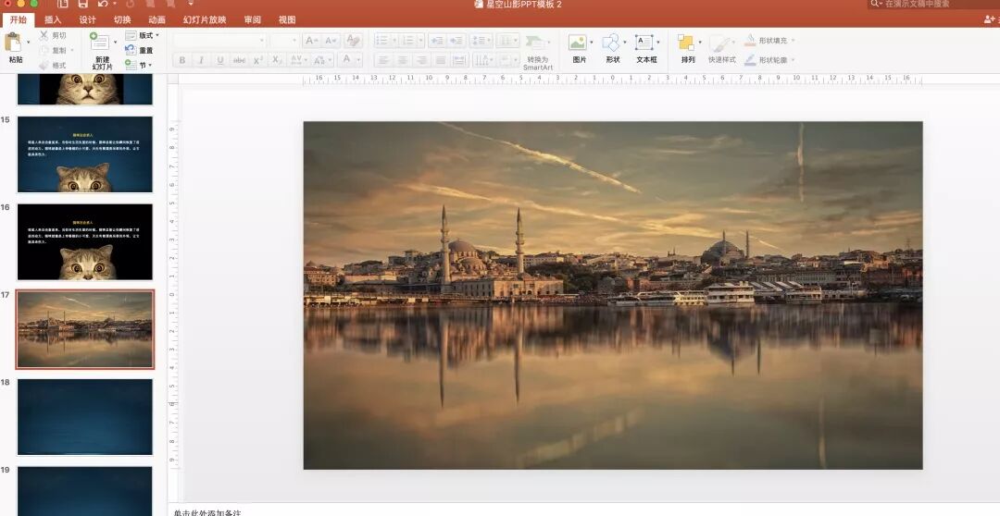
Task: Click the Undo arrow icon
Action: click(x=102, y=4)
